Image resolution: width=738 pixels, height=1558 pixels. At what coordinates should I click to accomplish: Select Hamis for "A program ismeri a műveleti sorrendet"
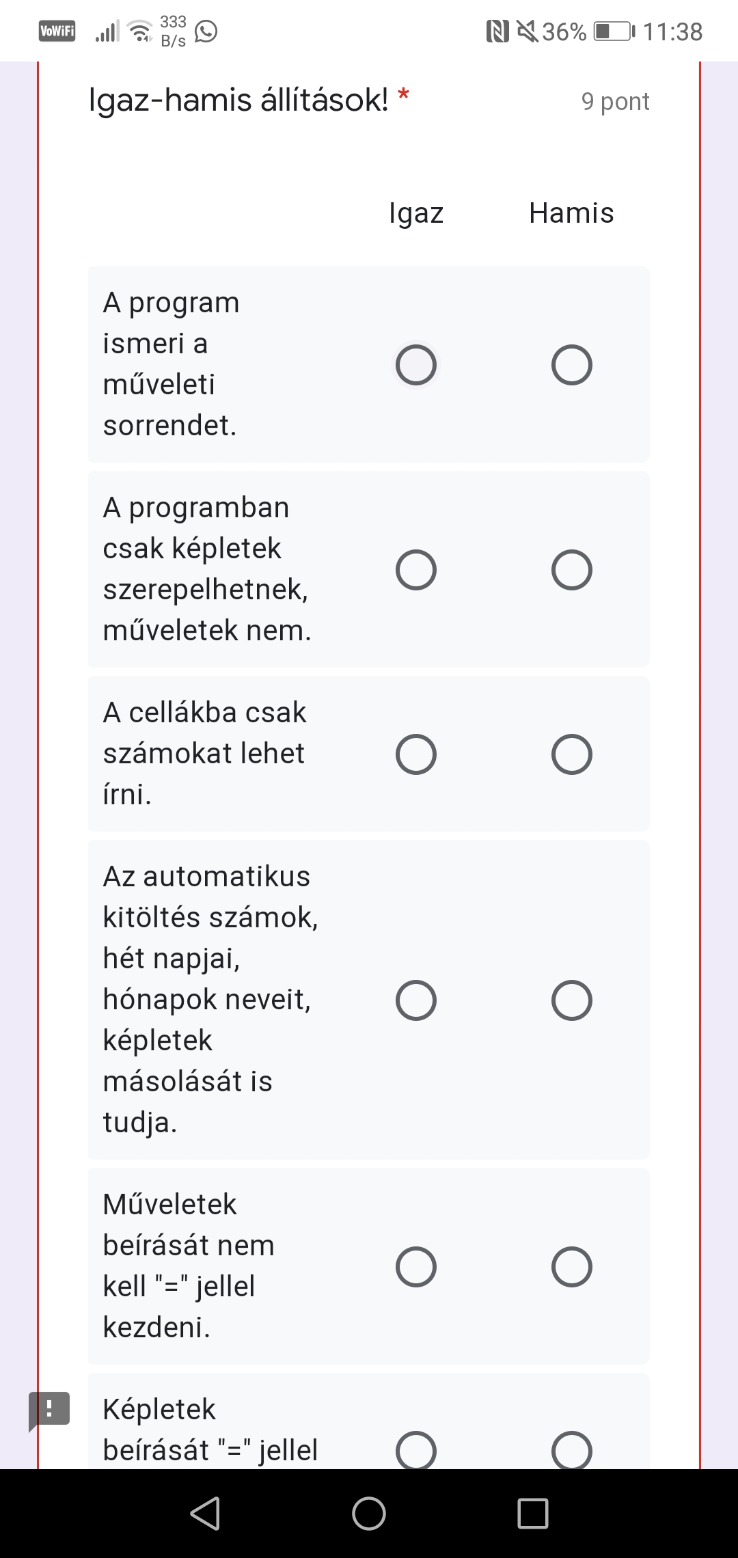pos(572,365)
